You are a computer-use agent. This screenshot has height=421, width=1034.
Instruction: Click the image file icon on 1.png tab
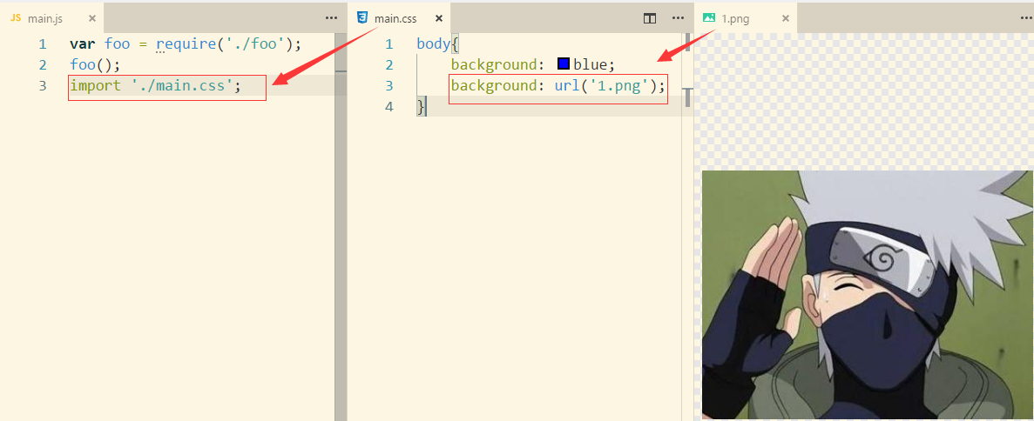(709, 18)
